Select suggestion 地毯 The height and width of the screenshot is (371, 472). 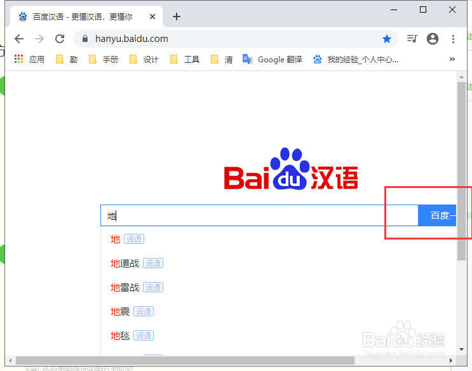[132, 335]
